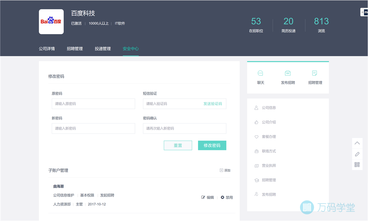Select the 安全中心 tab
The image size is (368, 221).
coord(131,49)
